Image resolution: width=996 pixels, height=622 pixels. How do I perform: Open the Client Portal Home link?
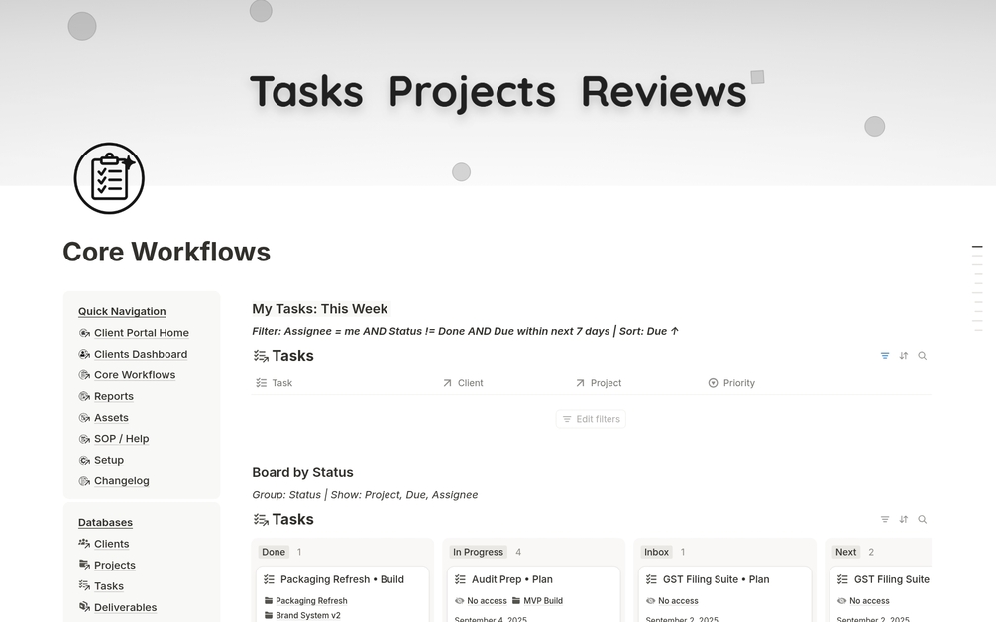(x=141, y=333)
